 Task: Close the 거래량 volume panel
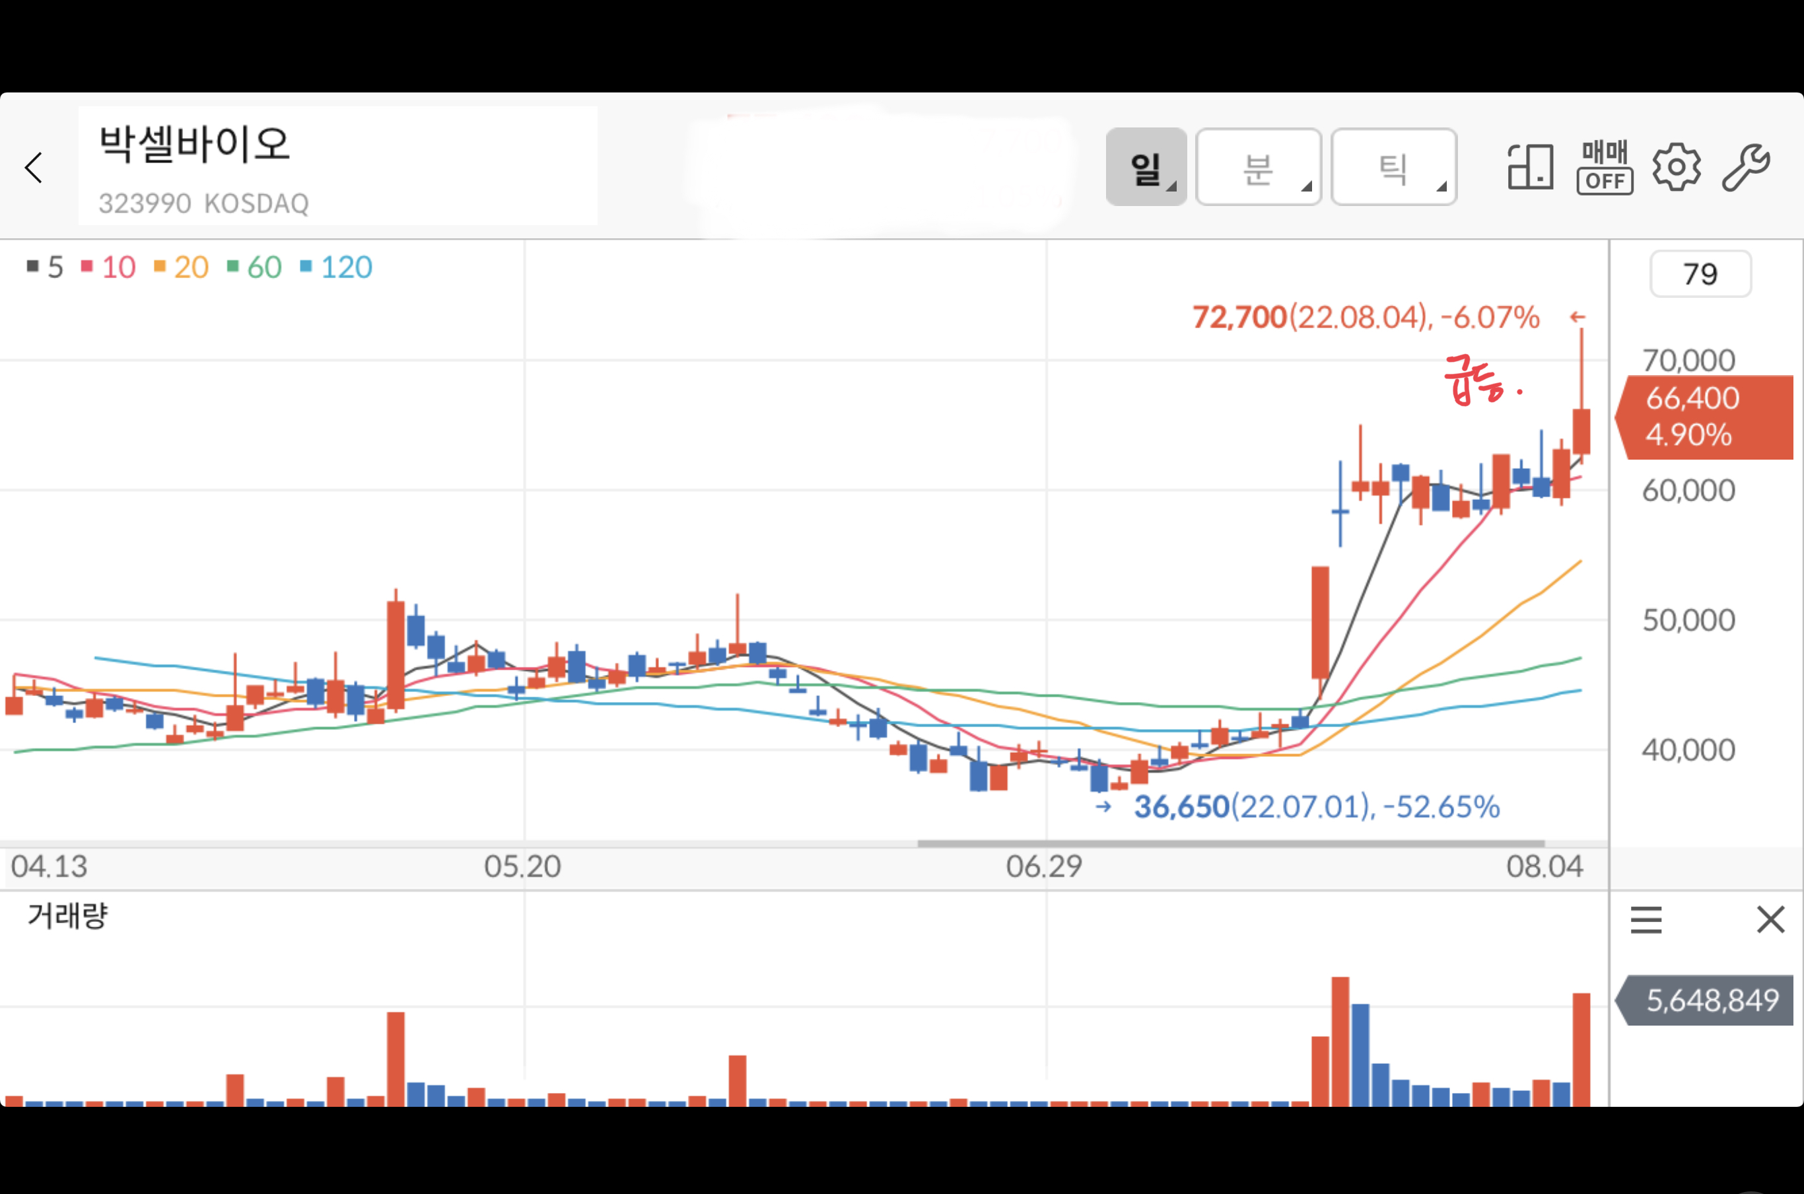(x=1770, y=920)
